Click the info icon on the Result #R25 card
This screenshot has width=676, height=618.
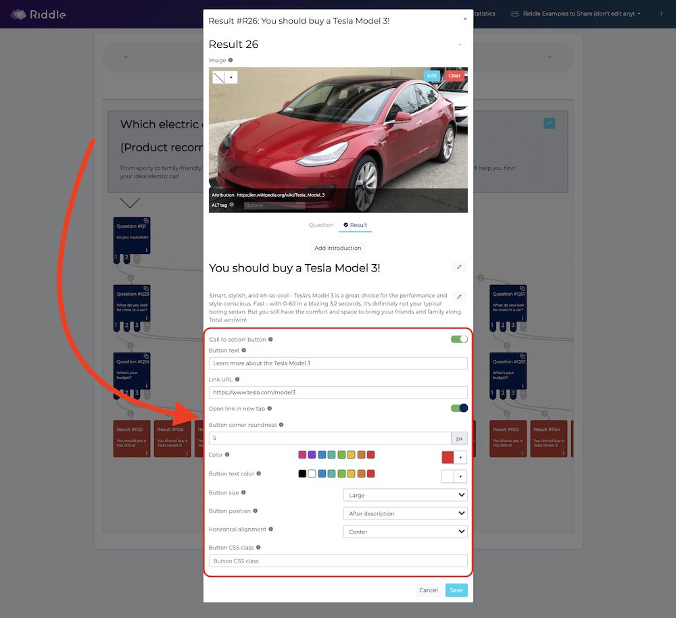[x=147, y=453]
